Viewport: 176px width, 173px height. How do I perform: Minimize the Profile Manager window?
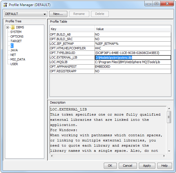pyautogui.click(x=149, y=4)
